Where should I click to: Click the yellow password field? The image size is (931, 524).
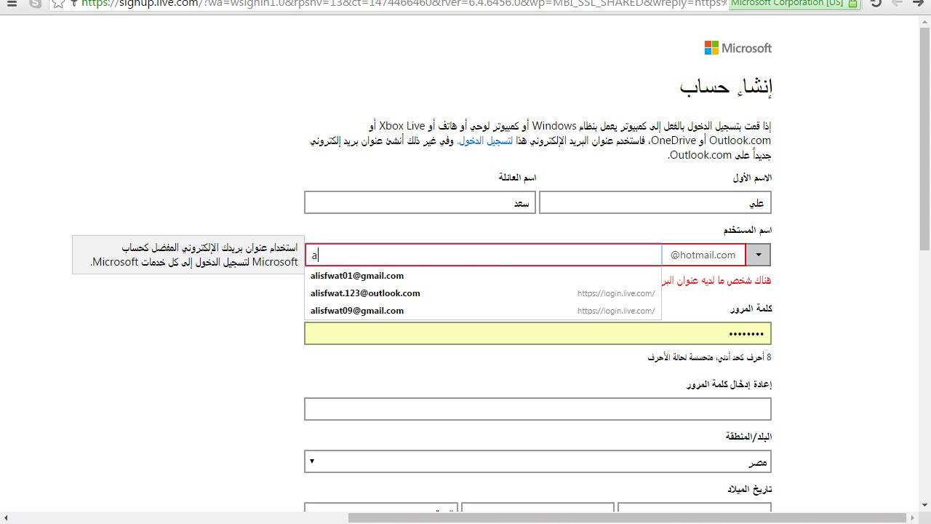click(538, 333)
